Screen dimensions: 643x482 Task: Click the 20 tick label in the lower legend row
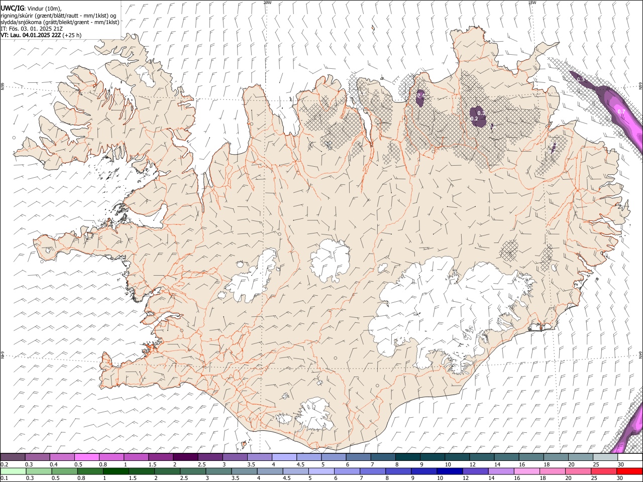[x=569, y=478]
